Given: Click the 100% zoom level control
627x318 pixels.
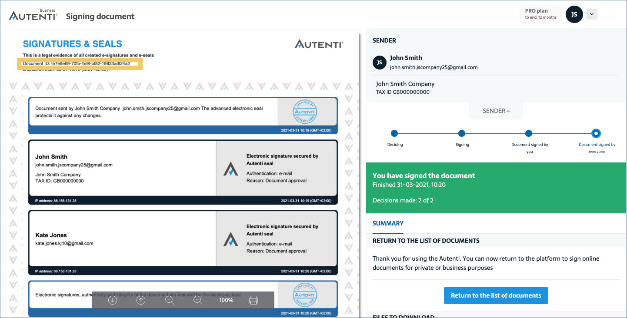Looking at the screenshot, I should (x=226, y=300).
